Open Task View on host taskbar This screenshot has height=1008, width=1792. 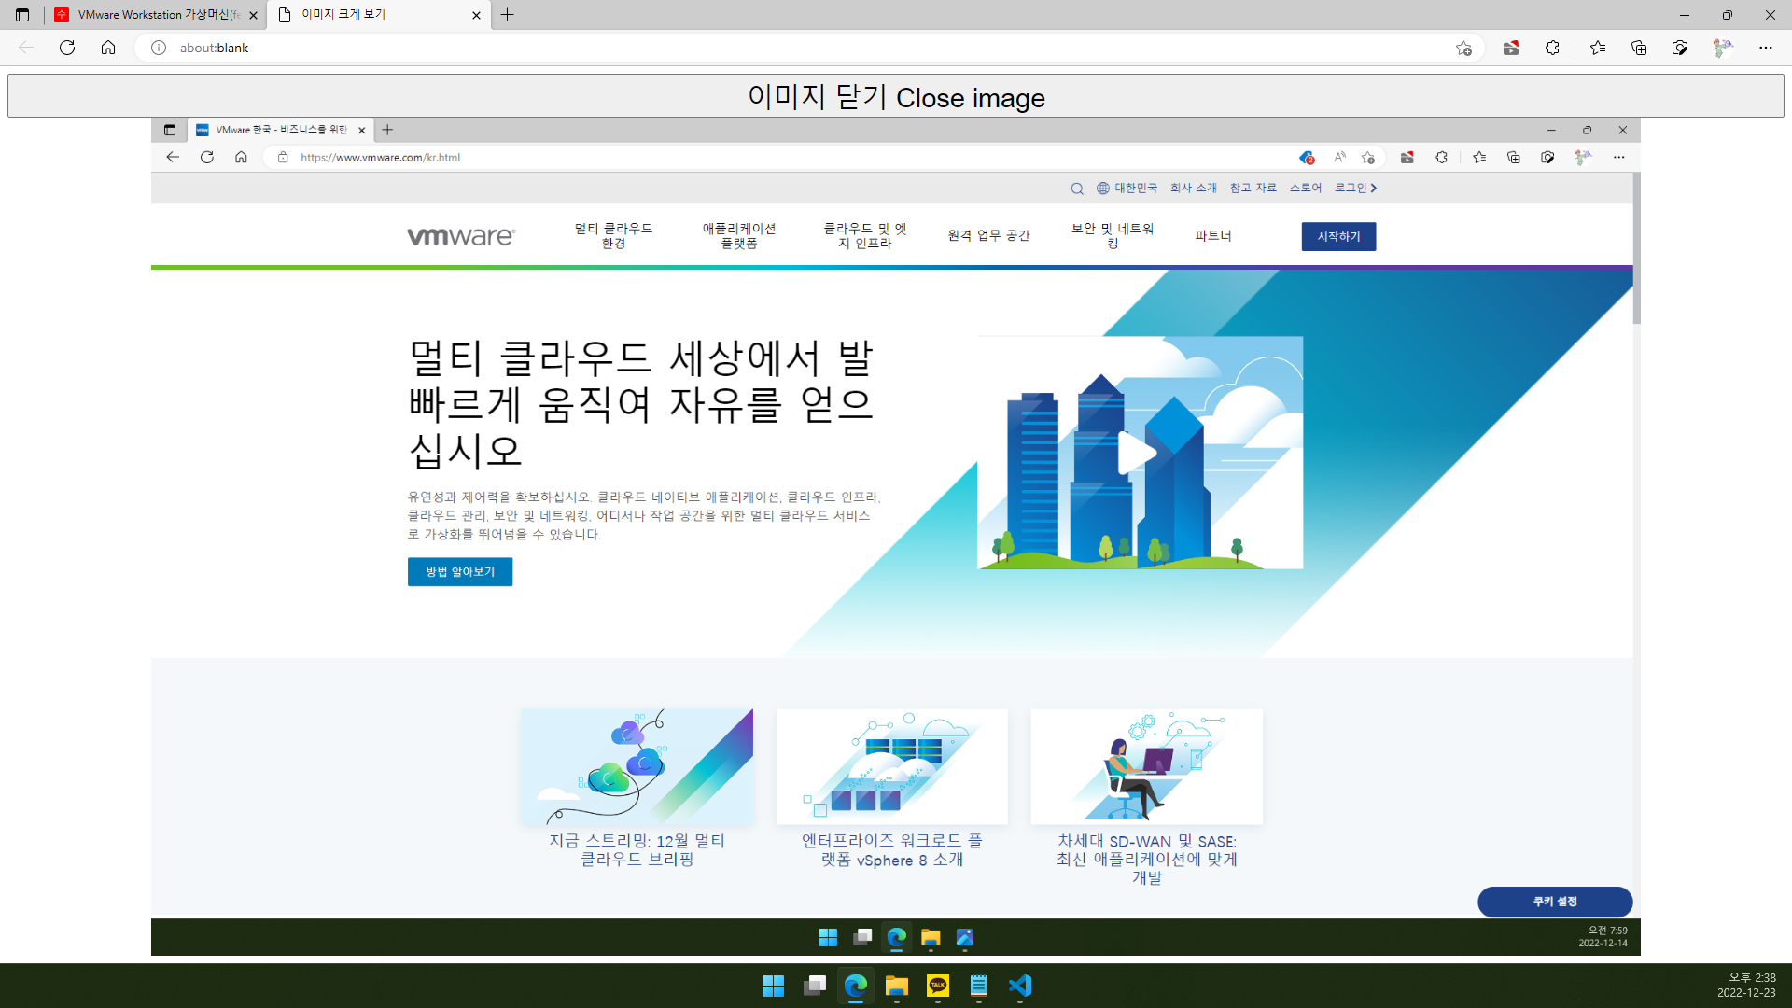[x=815, y=986]
